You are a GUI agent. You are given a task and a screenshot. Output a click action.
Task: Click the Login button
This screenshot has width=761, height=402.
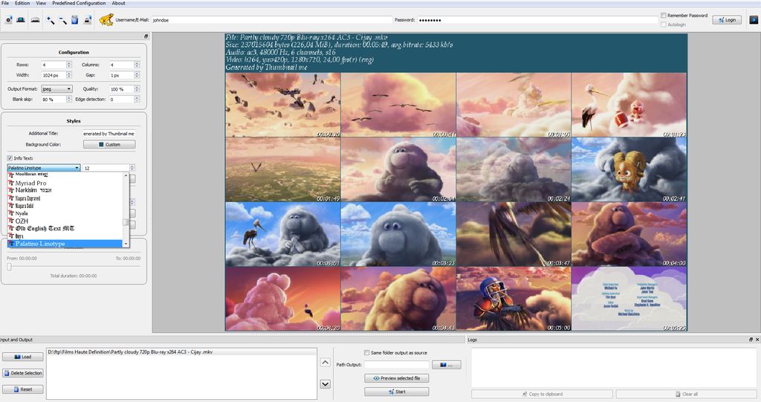pyautogui.click(x=727, y=20)
